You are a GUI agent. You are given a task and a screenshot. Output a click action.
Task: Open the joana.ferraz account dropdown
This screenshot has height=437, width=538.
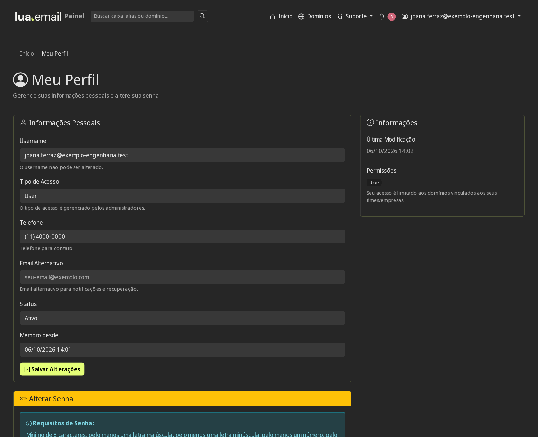[x=461, y=16]
